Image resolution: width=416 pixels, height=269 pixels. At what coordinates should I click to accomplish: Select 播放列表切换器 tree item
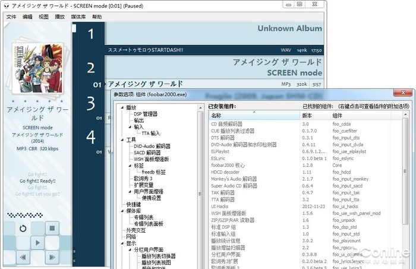click(x=159, y=257)
